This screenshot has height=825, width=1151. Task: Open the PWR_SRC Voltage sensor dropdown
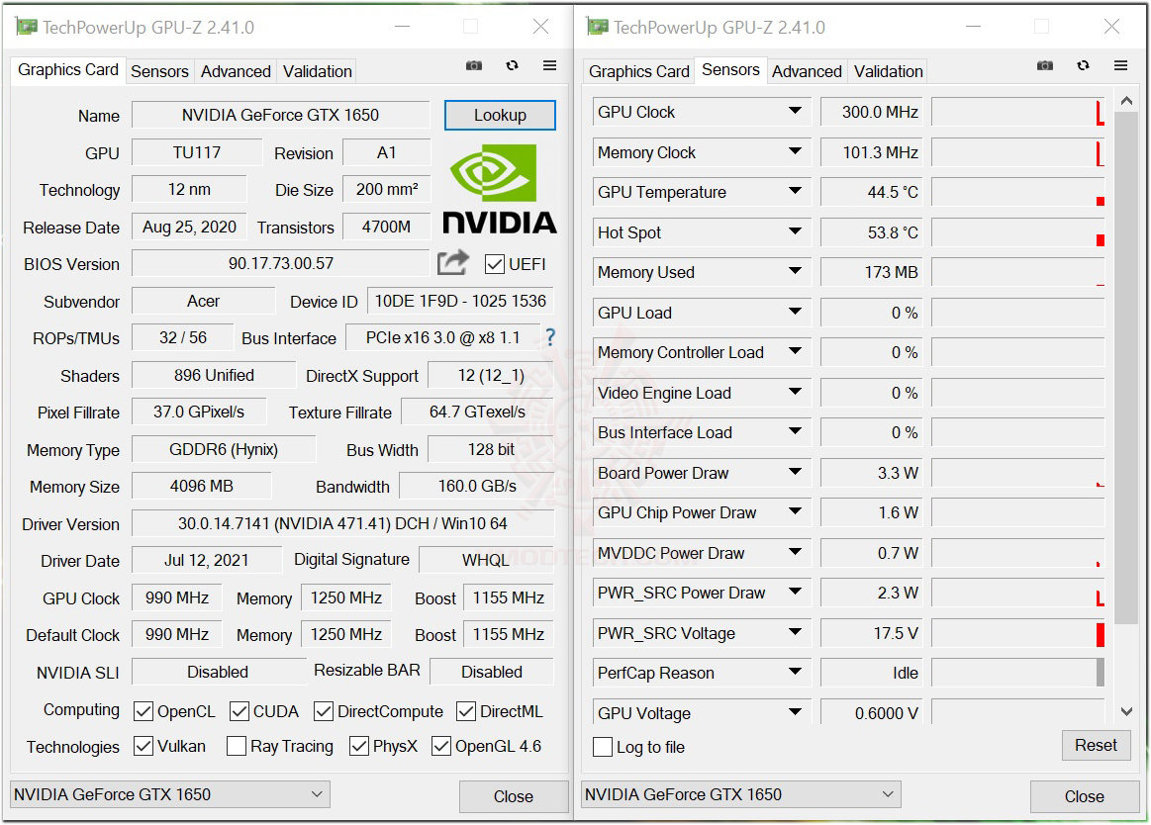(795, 632)
